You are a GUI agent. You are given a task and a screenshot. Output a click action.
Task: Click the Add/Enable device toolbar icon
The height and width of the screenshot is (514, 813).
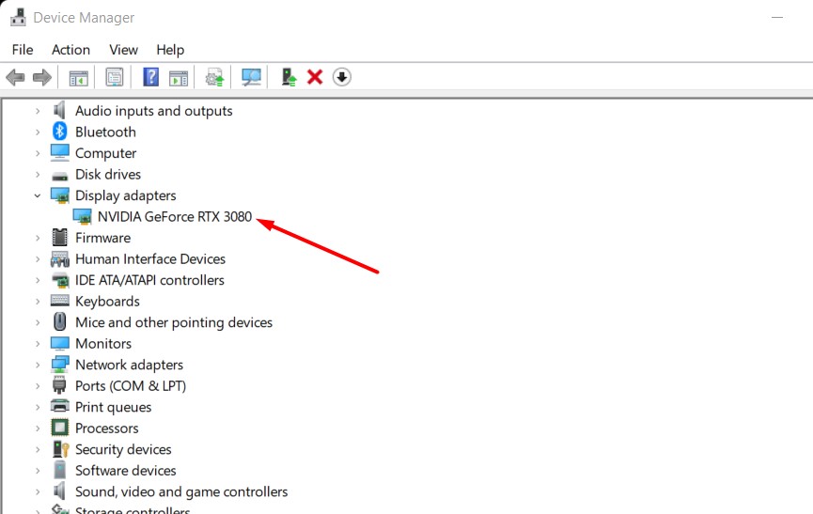[289, 77]
